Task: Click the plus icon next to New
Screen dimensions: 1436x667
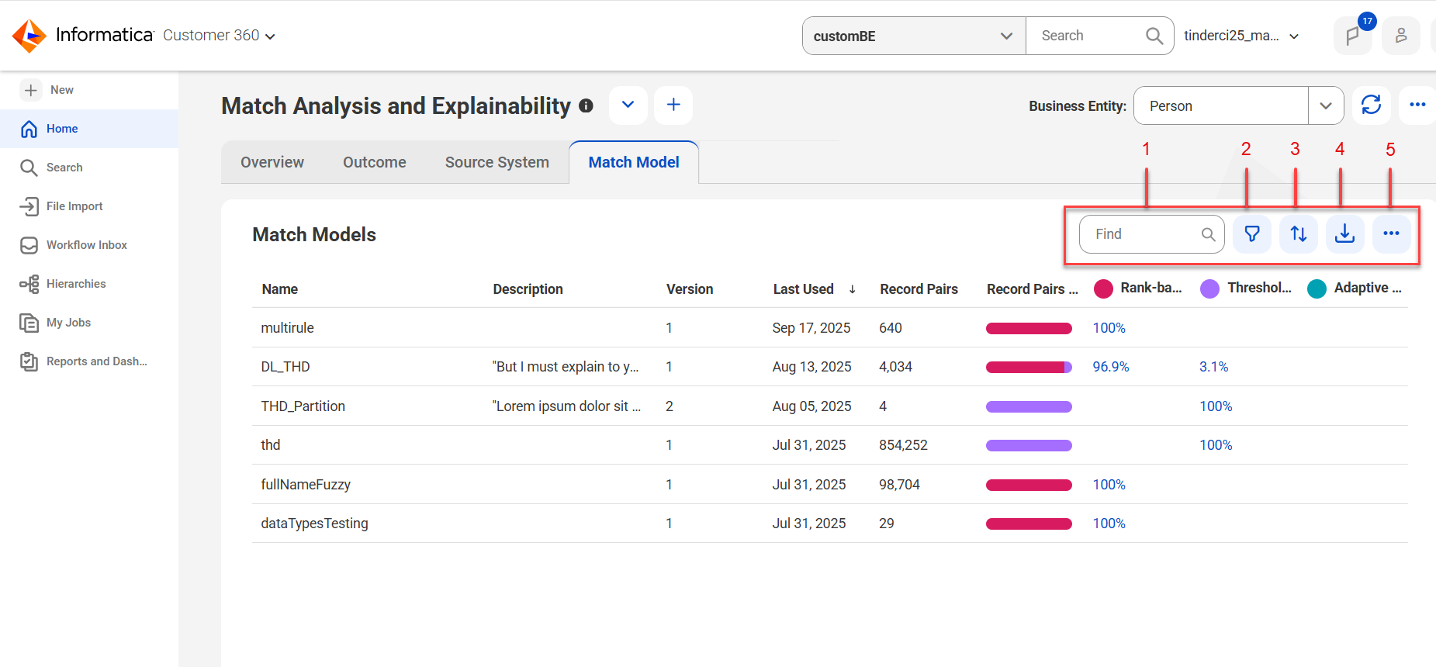Action: 30,90
